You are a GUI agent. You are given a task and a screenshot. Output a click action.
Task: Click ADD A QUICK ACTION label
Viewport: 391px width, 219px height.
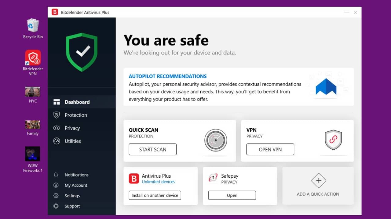coord(318,194)
